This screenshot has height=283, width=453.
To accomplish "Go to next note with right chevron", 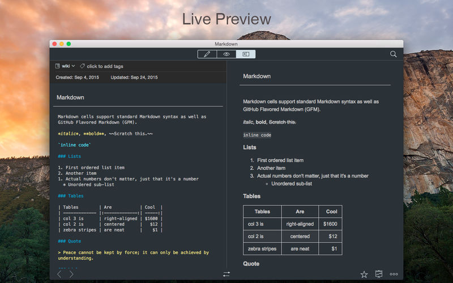I will click(71, 274).
